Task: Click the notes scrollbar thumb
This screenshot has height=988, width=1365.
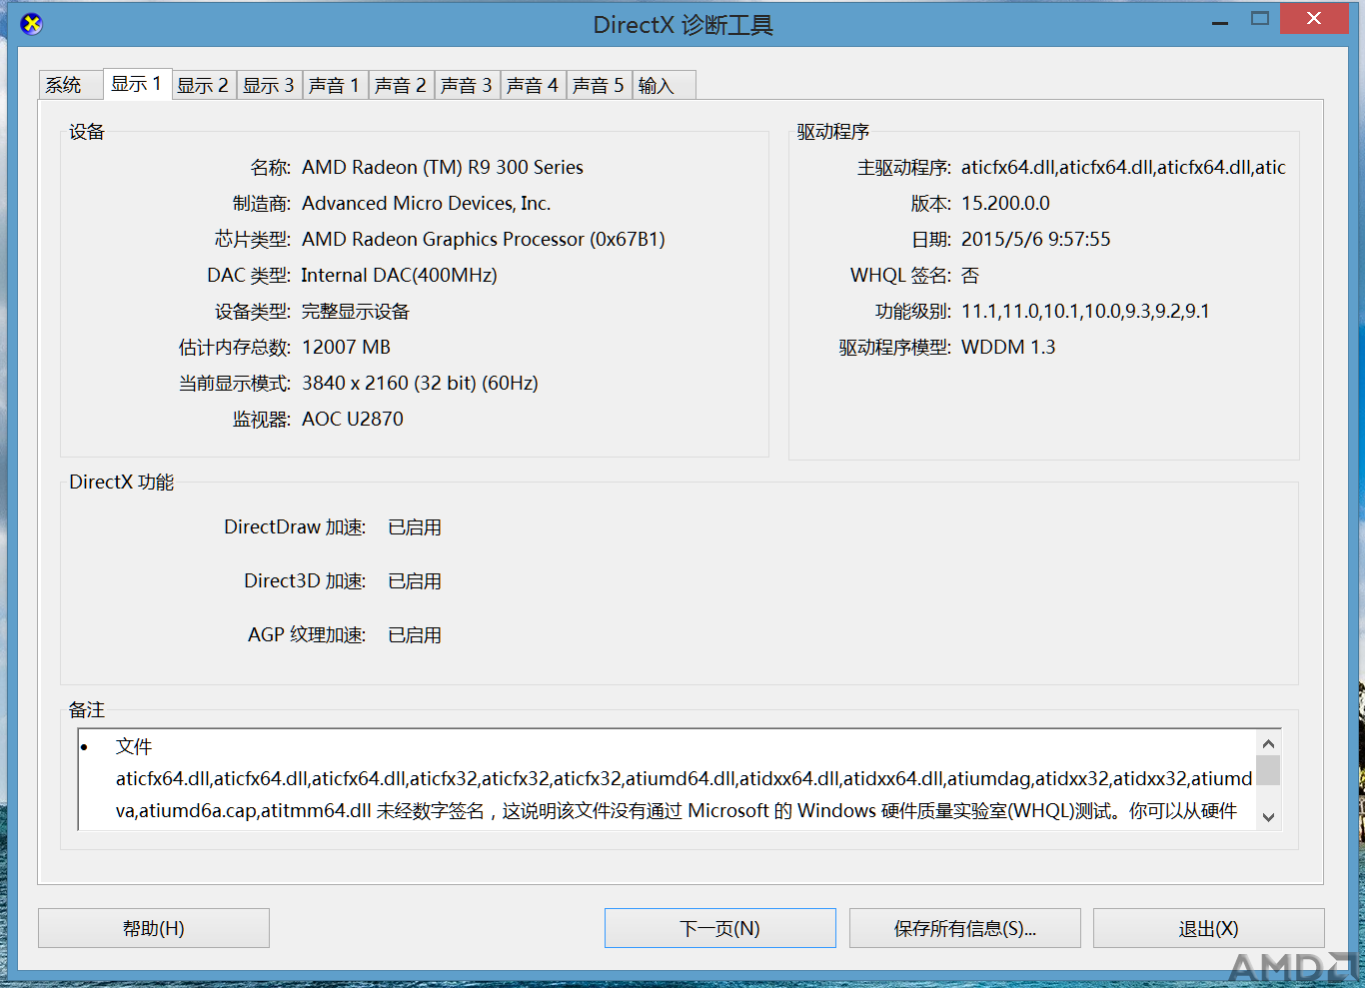Action: pyautogui.click(x=1268, y=770)
